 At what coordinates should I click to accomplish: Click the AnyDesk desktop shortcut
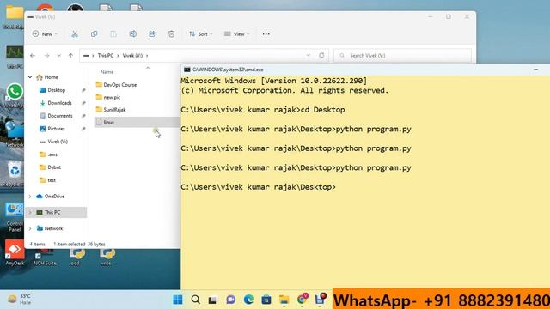[x=15, y=253]
